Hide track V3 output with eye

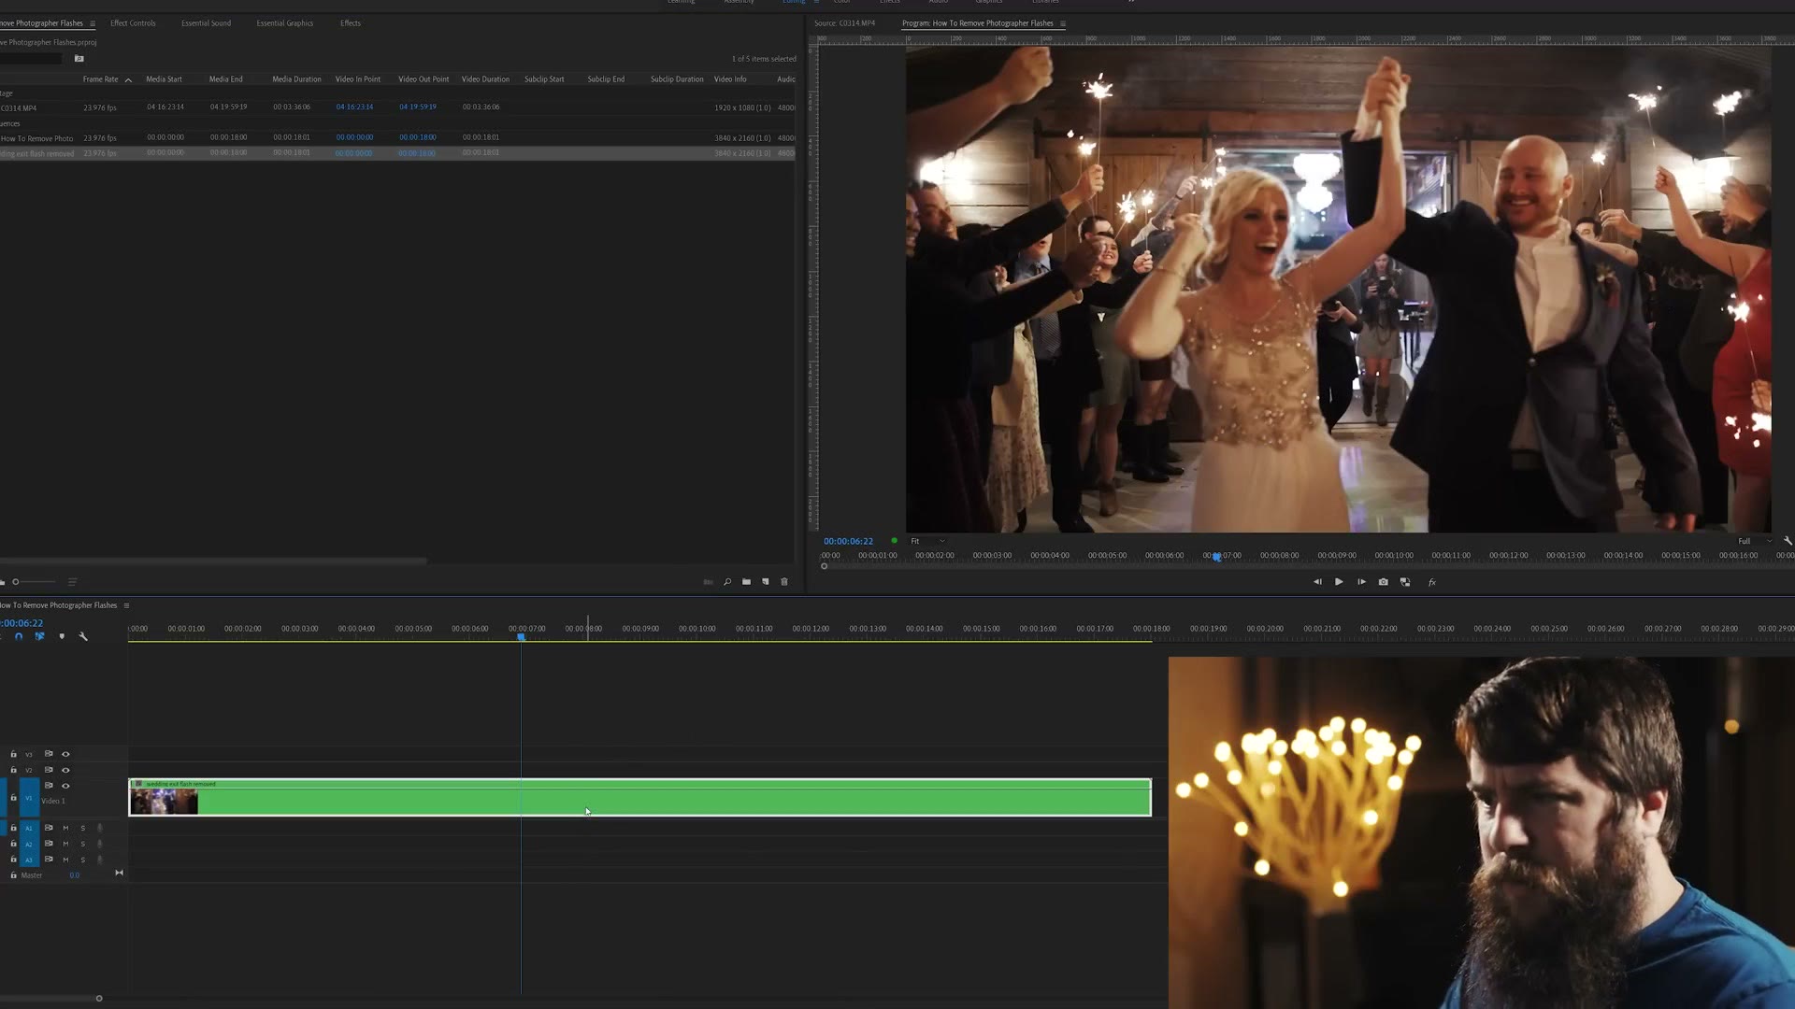65,754
